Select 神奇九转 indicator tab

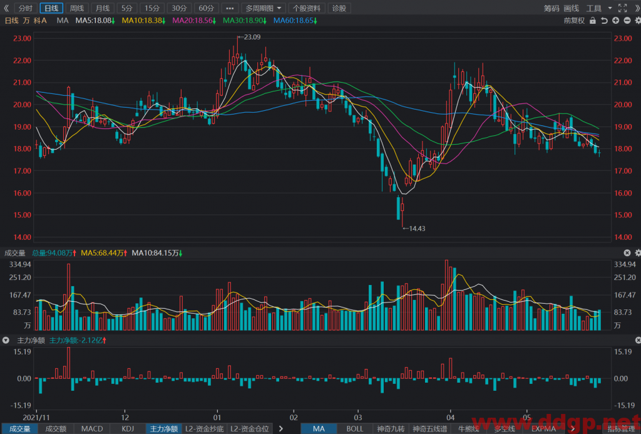point(391,429)
